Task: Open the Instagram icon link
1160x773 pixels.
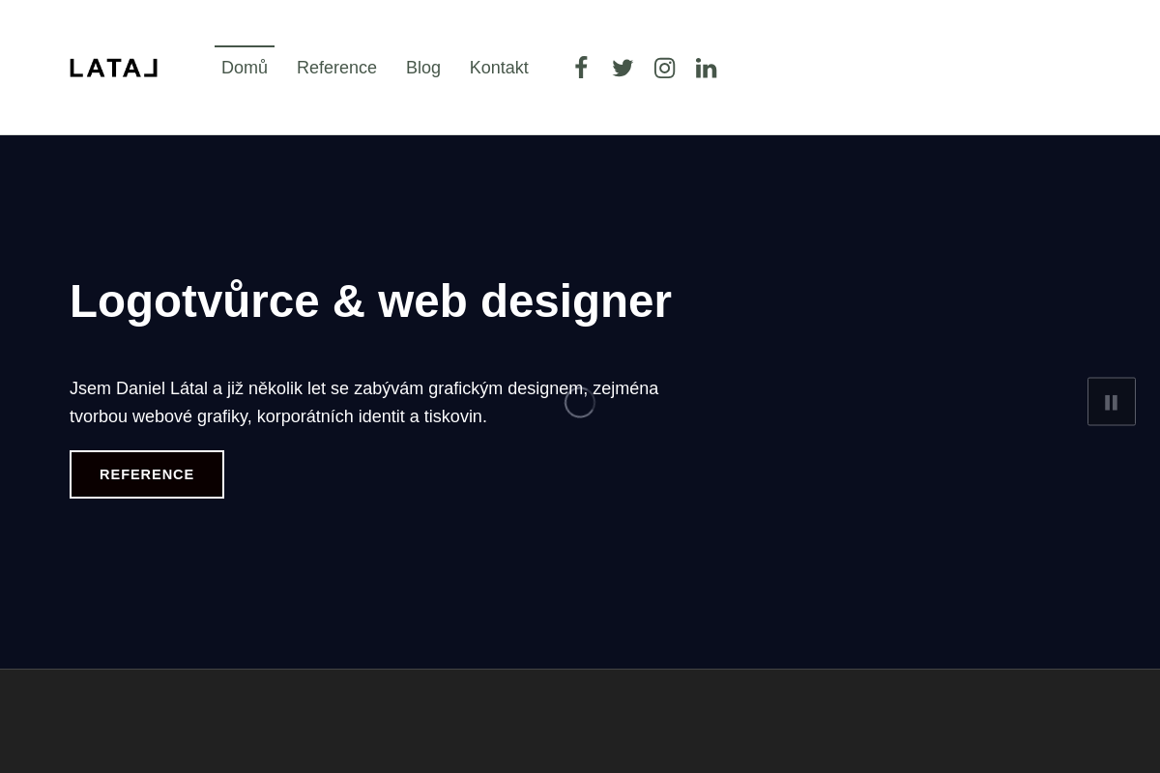Action: point(664,68)
